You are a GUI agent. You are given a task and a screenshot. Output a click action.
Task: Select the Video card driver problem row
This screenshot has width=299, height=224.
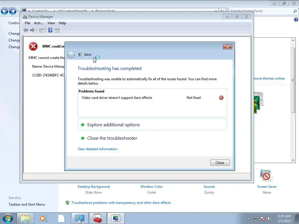pos(152,98)
